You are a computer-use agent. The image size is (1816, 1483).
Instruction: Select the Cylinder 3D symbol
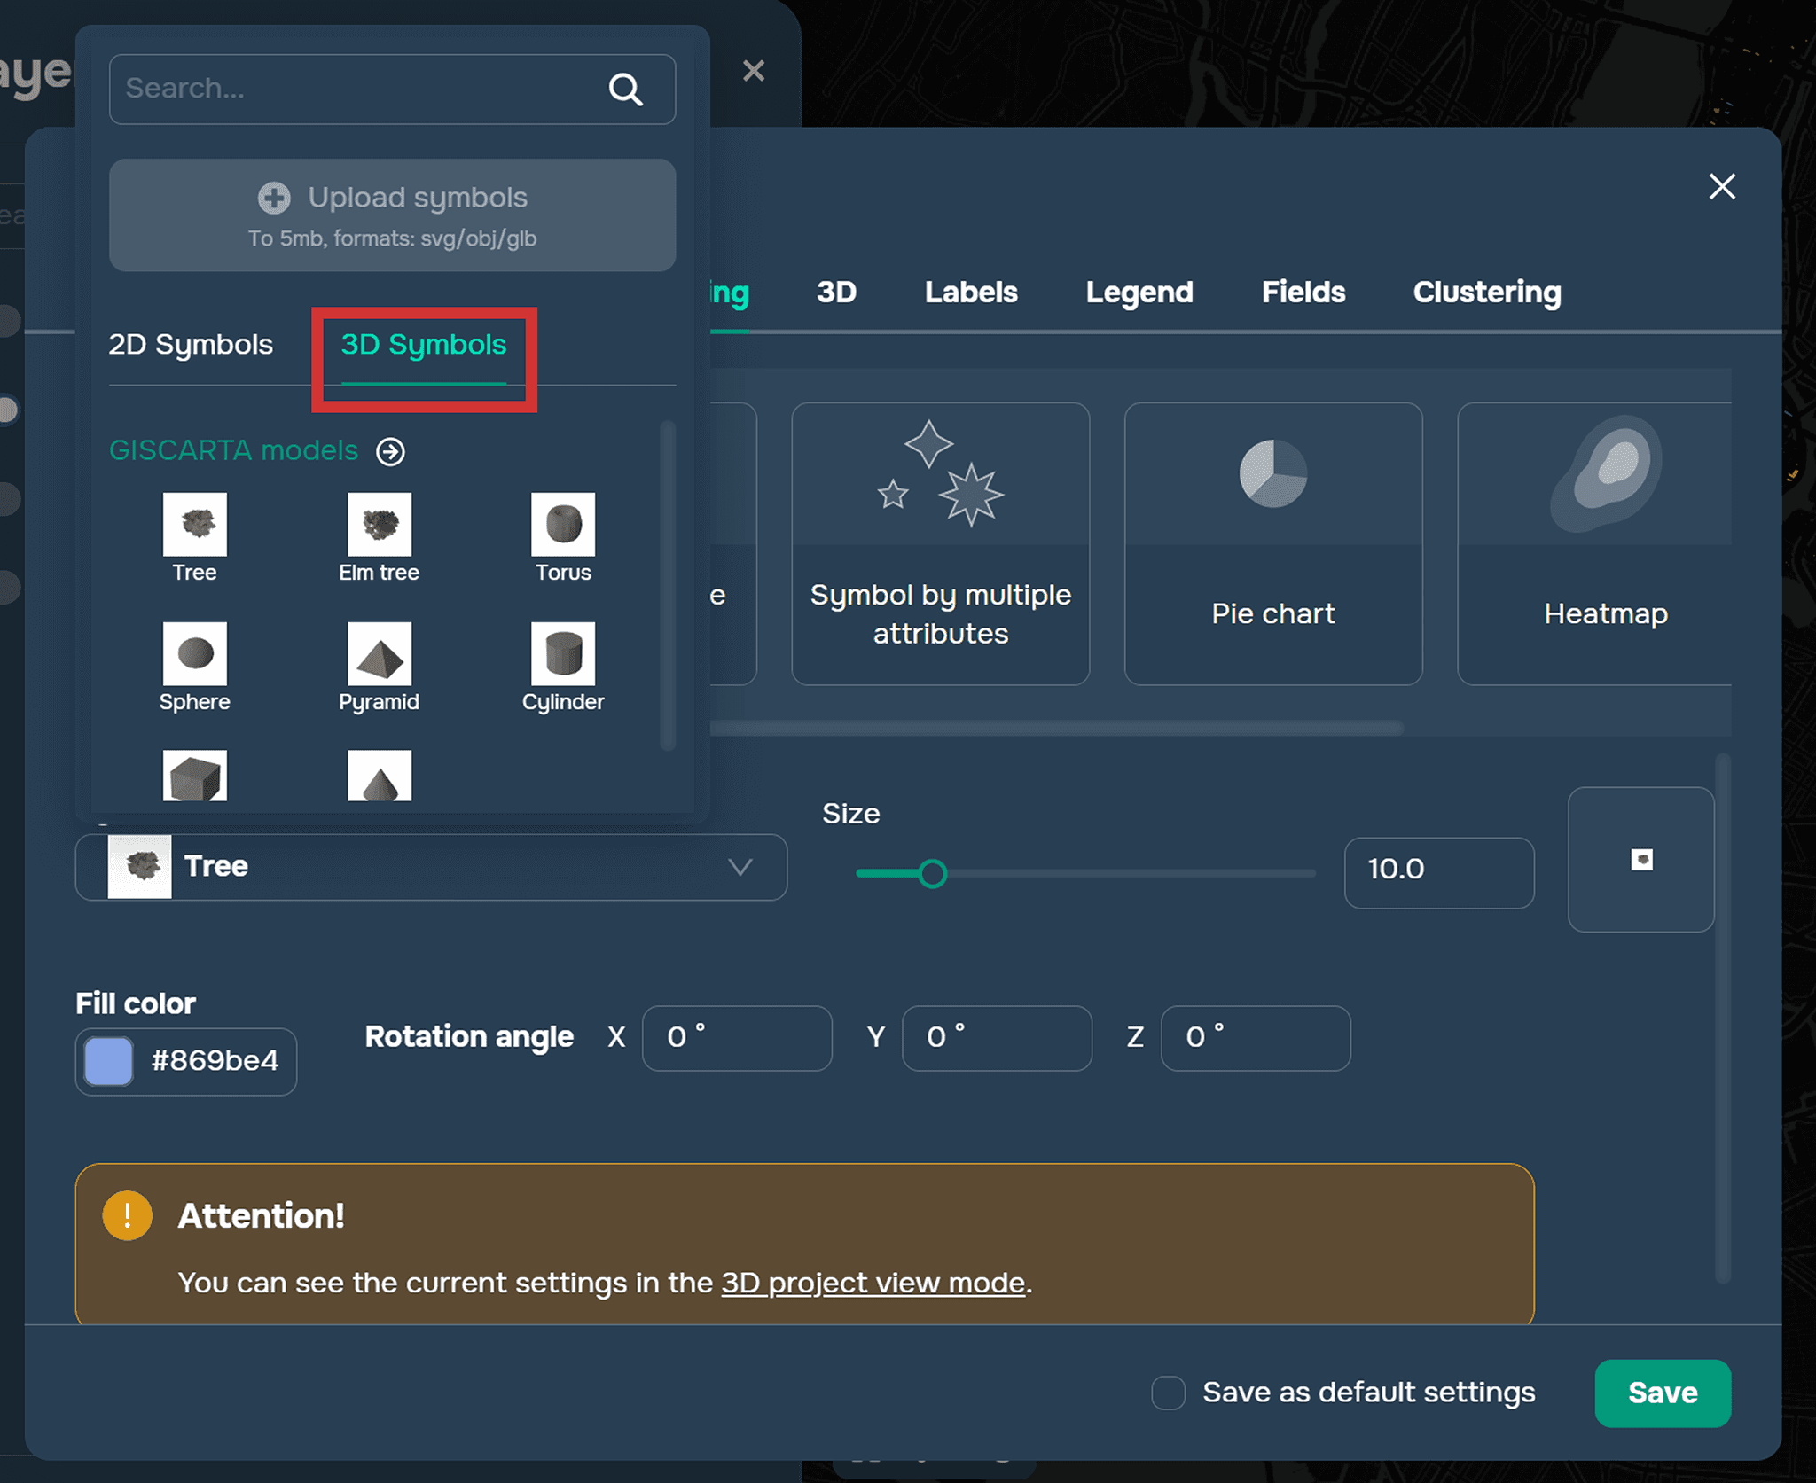coord(562,655)
